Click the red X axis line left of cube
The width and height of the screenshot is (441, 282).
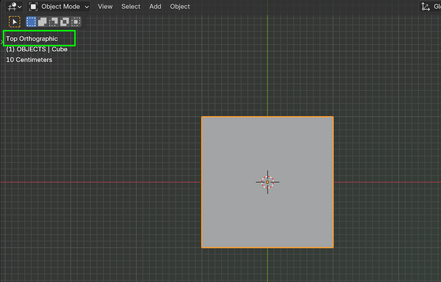(103, 182)
